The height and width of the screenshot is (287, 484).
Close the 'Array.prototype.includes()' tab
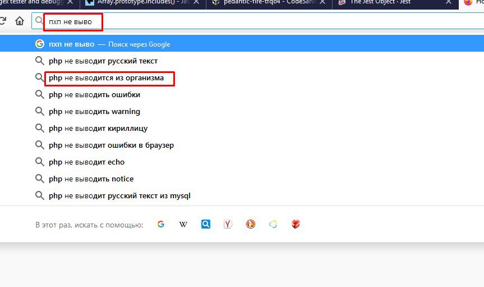(x=196, y=2)
